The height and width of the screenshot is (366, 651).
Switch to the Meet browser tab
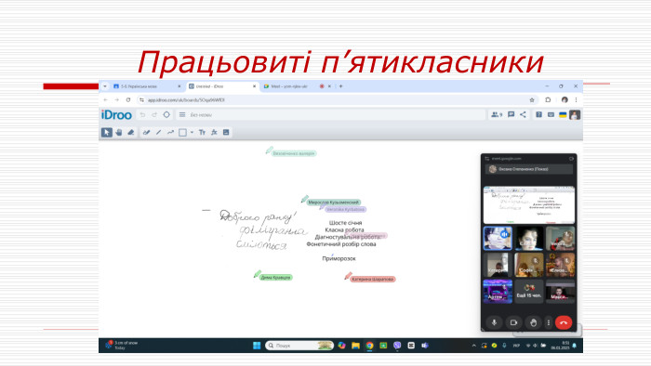click(x=293, y=86)
